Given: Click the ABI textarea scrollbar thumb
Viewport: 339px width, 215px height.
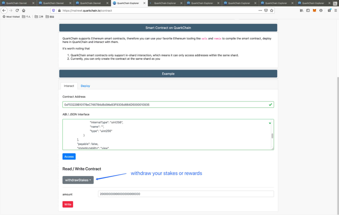Looking at the screenshot, I should [x=272, y=136].
